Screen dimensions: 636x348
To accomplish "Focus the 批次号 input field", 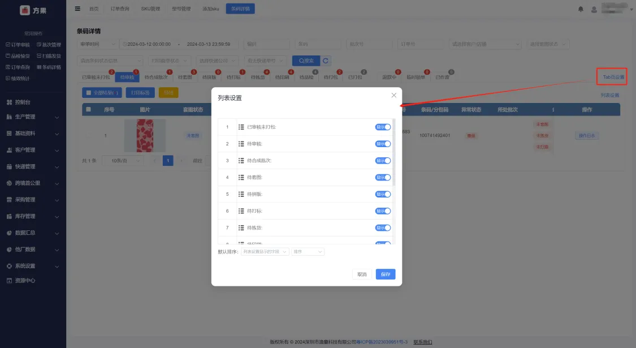I will (x=369, y=44).
